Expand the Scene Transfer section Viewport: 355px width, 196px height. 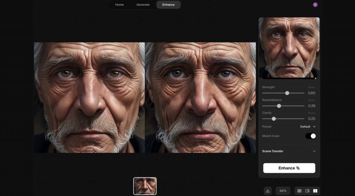289,151
